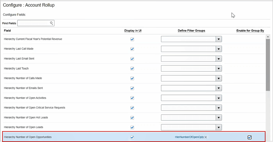Open the HierNumberOfOpenOpty filter group link
This screenshot has width=273, height=142.
pyautogui.click(x=189, y=137)
